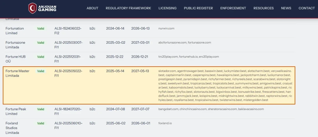Click the abcfortunazone.com, fortunazone.com domains

pyautogui.click(x=185, y=43)
